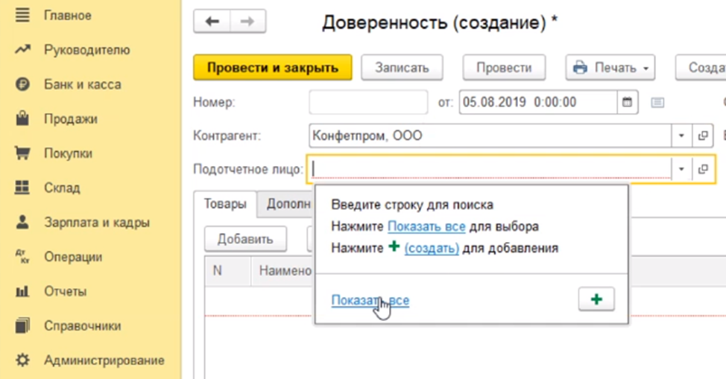Open Подотчетное лицо record with open-form icon
This screenshot has height=379, width=726.
click(702, 170)
